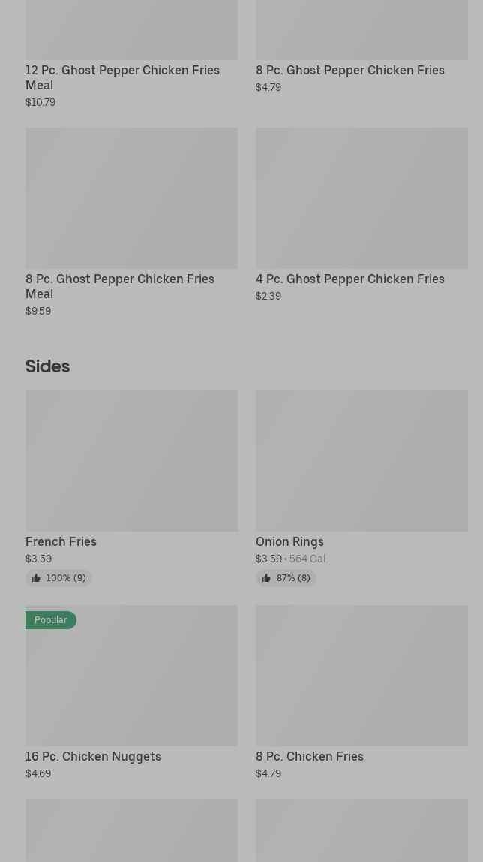Click the 4 Pc. Ghost Pepper Chicken Fries title
Viewport: 483px width, 862px height.
tap(349, 279)
